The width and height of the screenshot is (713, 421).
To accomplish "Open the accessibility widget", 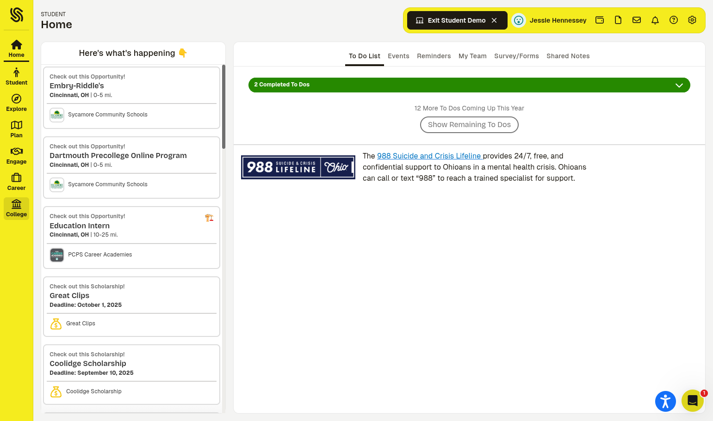I will [665, 401].
